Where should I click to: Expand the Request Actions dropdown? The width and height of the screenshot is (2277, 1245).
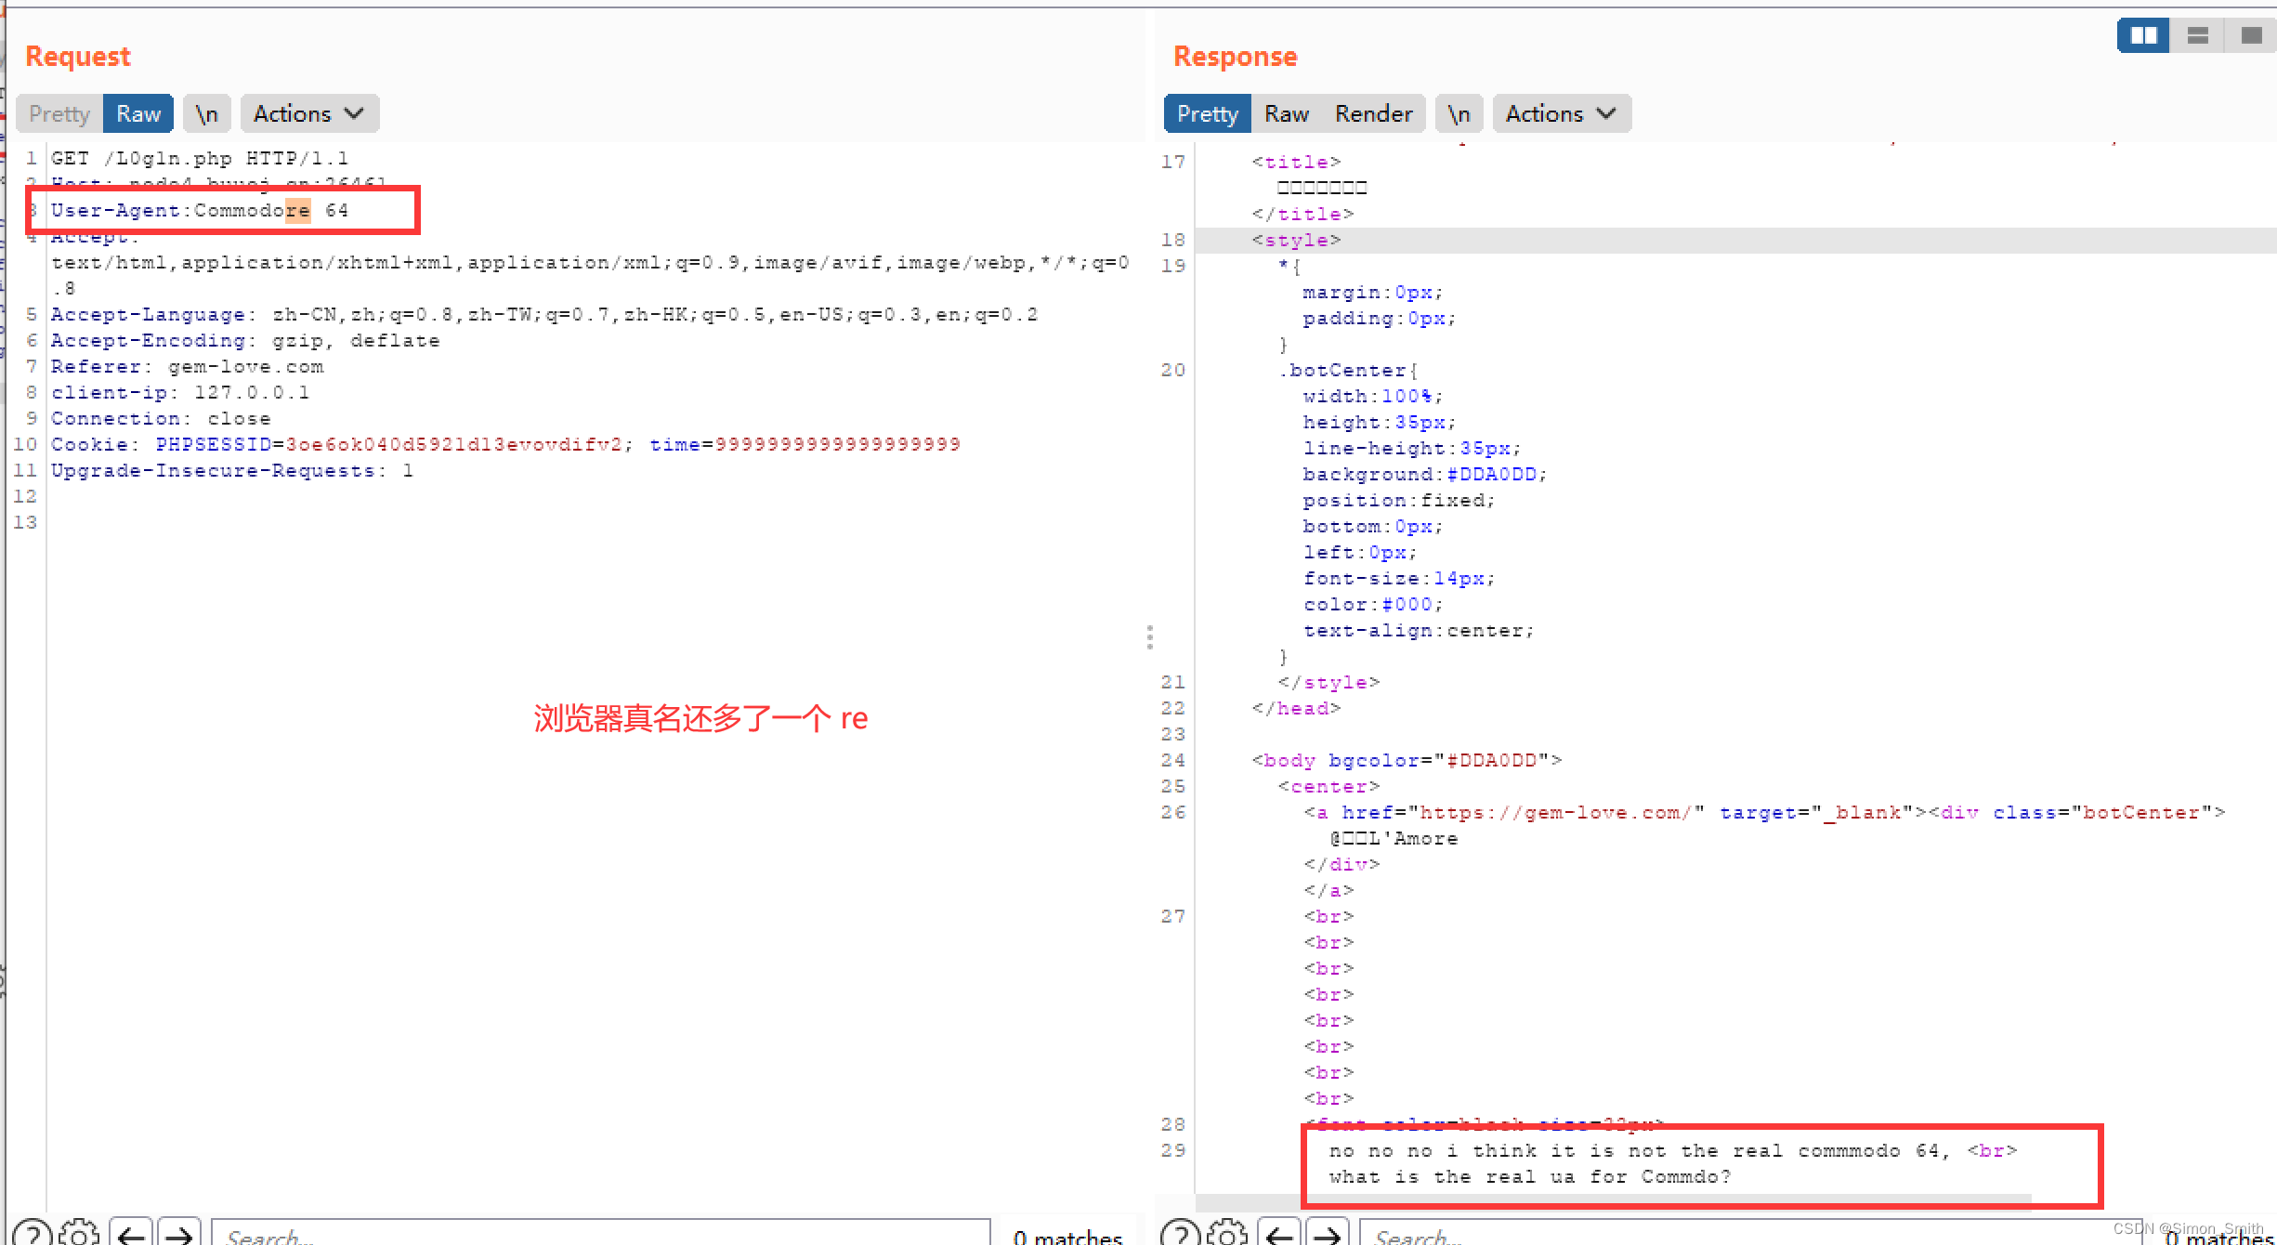click(x=309, y=113)
